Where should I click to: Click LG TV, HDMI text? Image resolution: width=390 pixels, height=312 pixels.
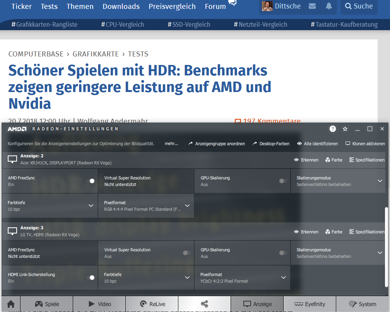pyautogui.click(x=50, y=235)
